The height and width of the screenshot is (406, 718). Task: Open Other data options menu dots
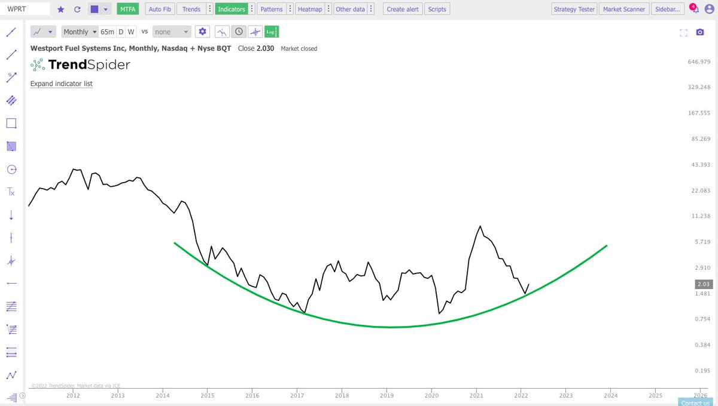372,10
